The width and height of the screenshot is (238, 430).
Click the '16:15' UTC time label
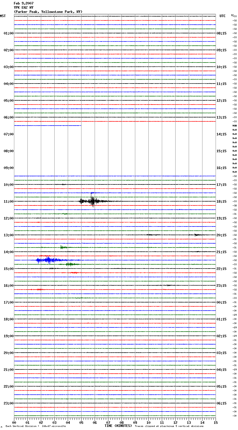point(221,168)
